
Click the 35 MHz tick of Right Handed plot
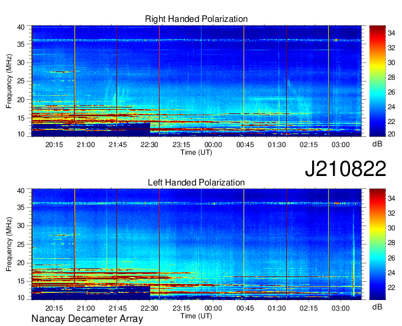[21, 44]
